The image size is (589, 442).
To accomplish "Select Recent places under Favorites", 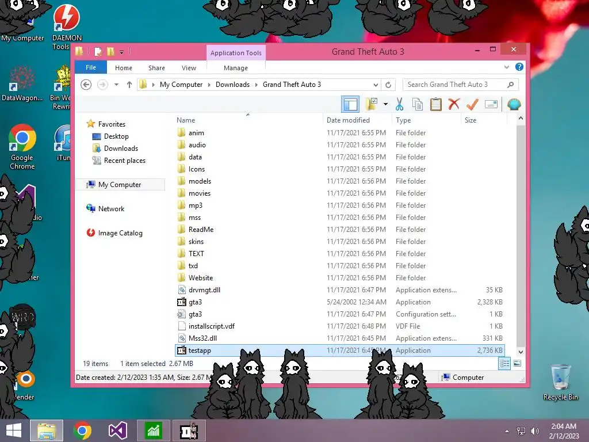I will click(x=125, y=161).
